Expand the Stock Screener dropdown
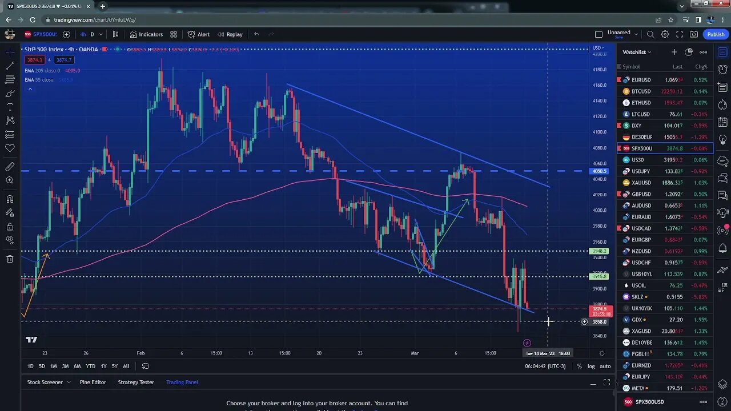Screen dimensions: 731x411 coord(69,382)
